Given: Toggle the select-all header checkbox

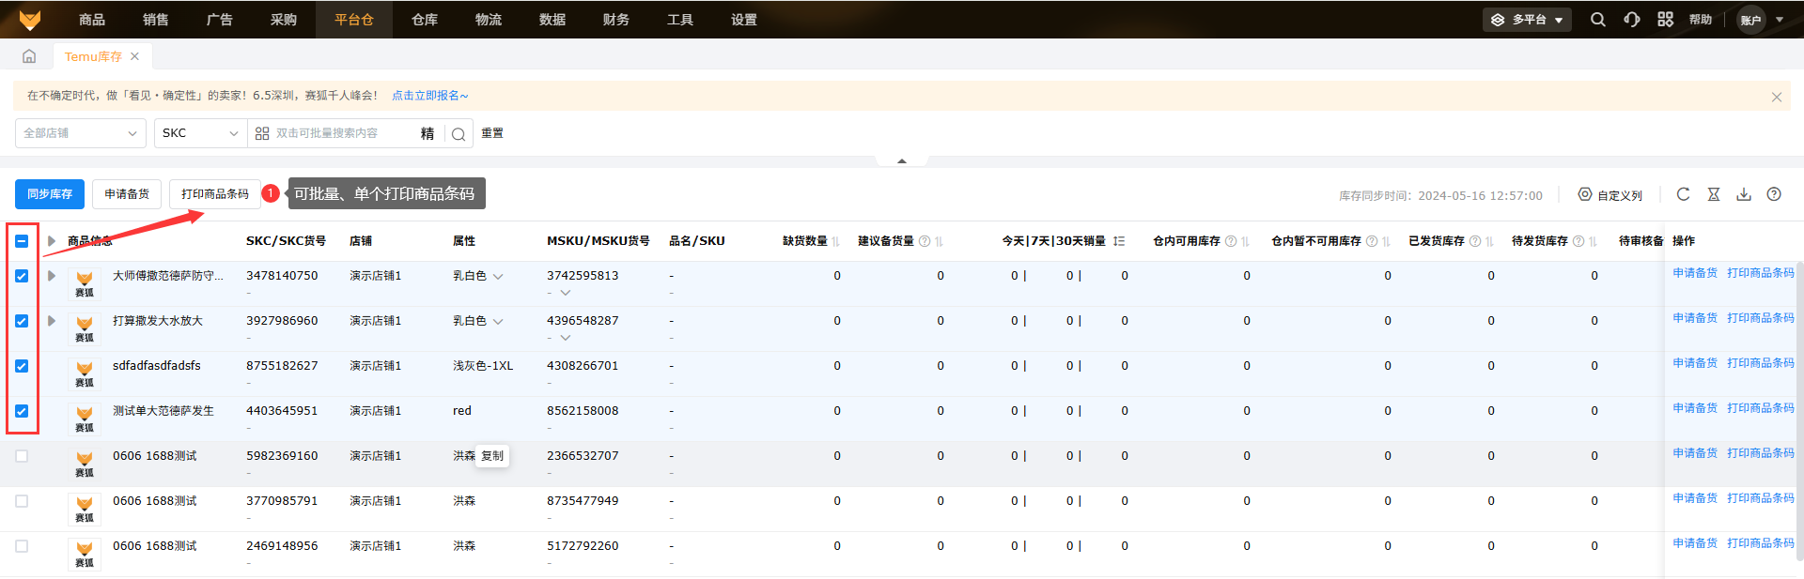Looking at the screenshot, I should point(22,241).
